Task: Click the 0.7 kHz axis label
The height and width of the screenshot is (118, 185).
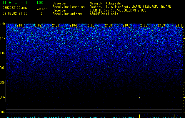Action: pos(2,97)
